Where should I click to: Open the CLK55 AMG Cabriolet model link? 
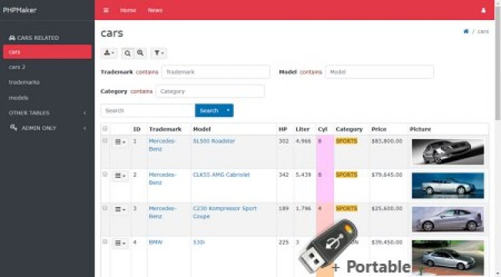click(221, 175)
